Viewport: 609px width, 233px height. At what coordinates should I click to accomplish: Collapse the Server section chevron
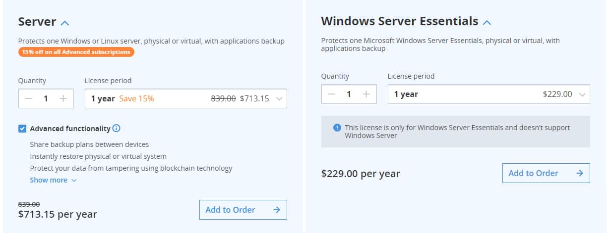click(65, 23)
